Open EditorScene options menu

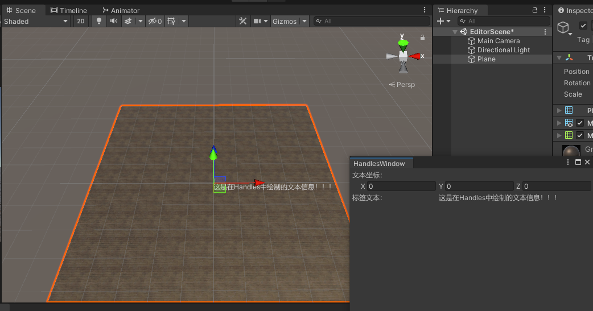pos(545,32)
